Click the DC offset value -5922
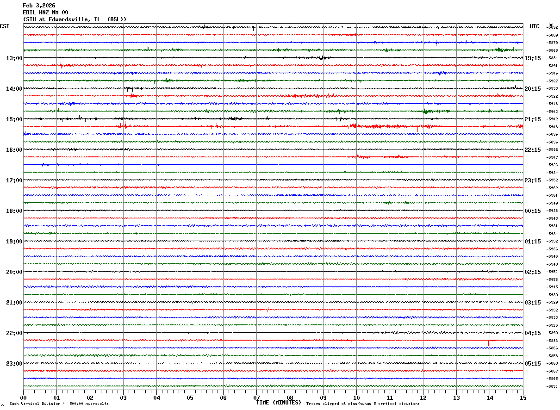Viewport: 560px width, 410px height. (x=552, y=96)
